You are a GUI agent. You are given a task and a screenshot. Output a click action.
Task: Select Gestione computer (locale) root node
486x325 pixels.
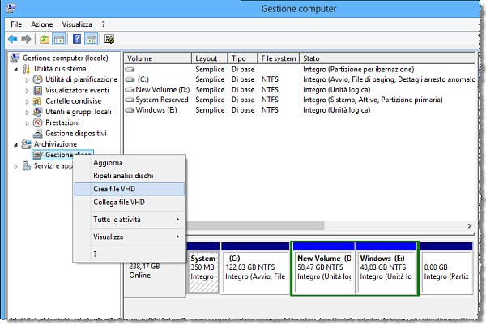click(x=66, y=58)
